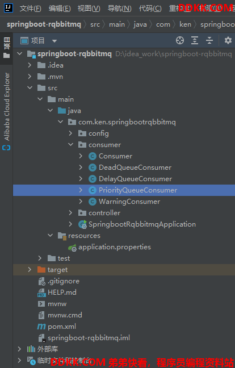Click the IntelliJ IDEA logo icon
This screenshot has height=368, width=235.
coord(9,8)
